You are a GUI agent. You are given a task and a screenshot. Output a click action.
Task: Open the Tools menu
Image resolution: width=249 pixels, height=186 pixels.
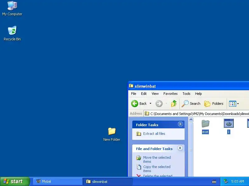click(x=186, y=94)
